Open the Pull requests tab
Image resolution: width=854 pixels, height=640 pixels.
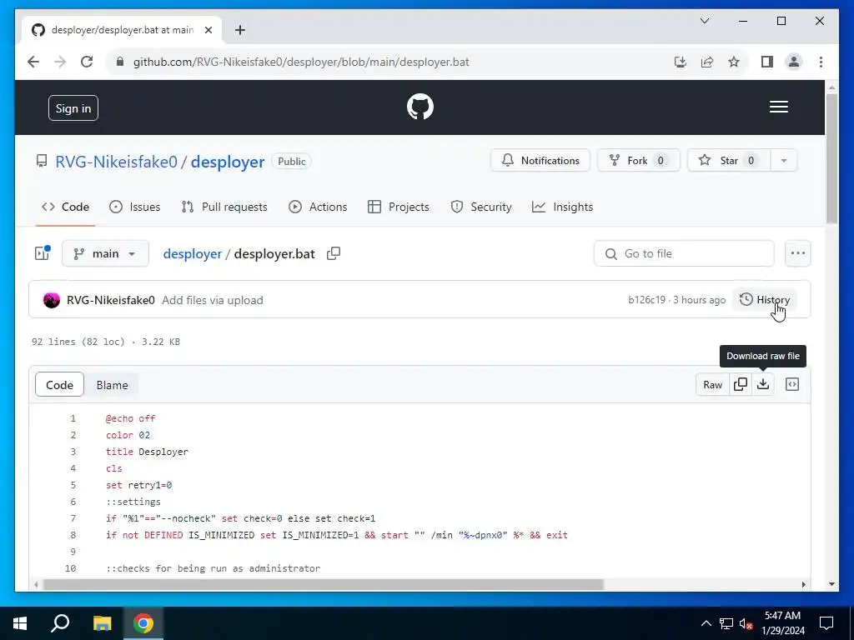(x=224, y=207)
